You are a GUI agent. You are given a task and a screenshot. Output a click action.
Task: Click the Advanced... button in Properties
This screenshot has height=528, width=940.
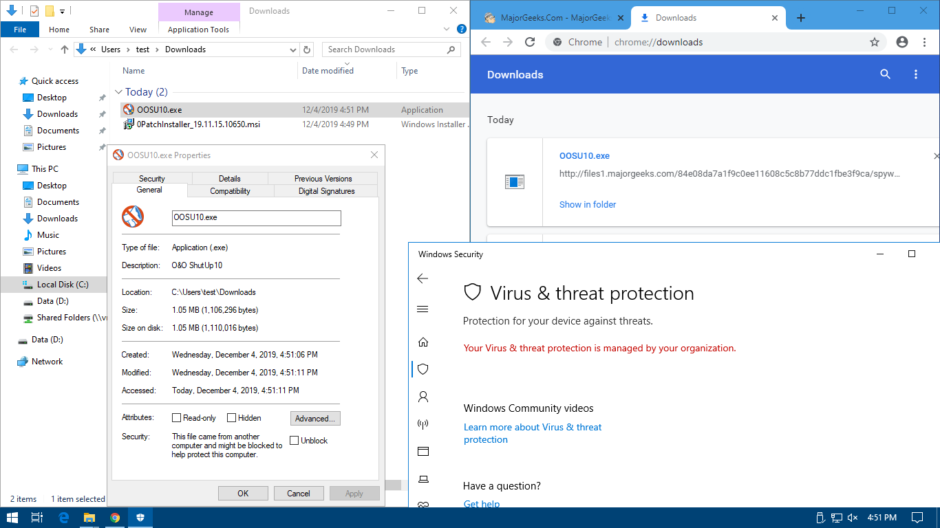(315, 418)
